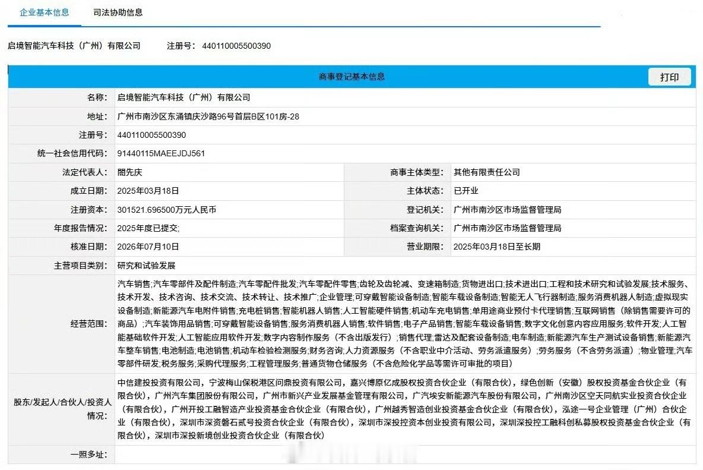Click the 名称 field label
This screenshot has height=470, width=703.
tap(97, 97)
